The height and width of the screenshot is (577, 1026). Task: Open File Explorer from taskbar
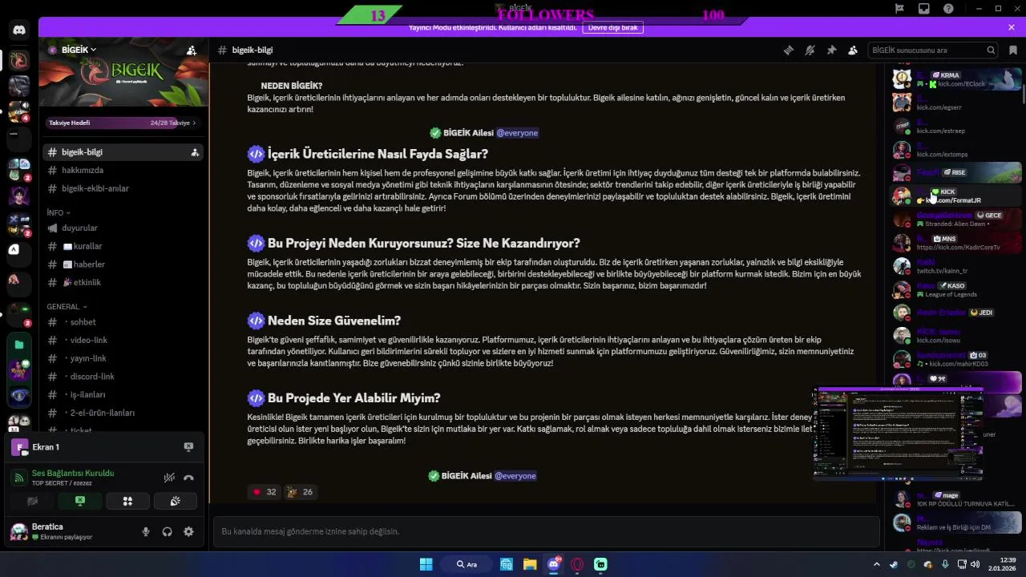click(530, 564)
